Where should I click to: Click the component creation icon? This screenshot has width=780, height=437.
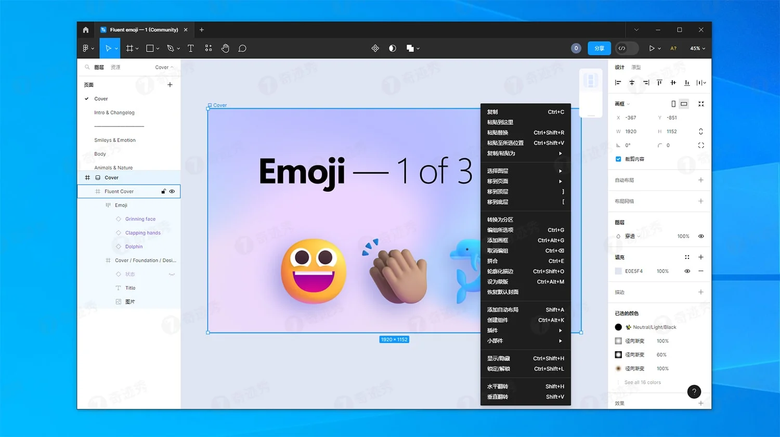375,48
